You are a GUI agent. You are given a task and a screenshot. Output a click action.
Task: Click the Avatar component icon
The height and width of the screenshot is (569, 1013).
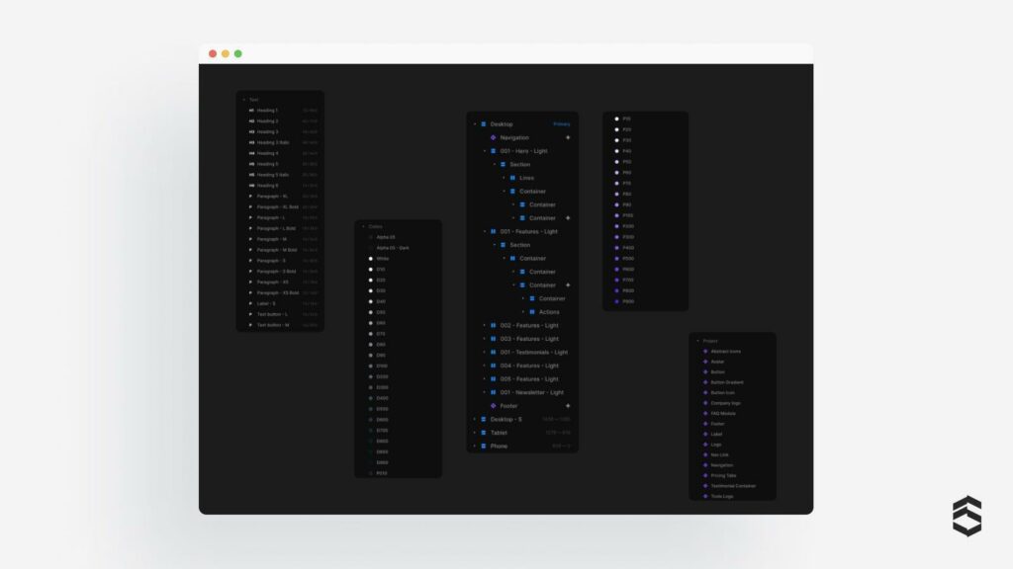(x=704, y=362)
